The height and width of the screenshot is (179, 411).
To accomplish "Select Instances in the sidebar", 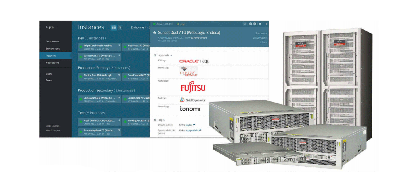I will coord(55,56).
